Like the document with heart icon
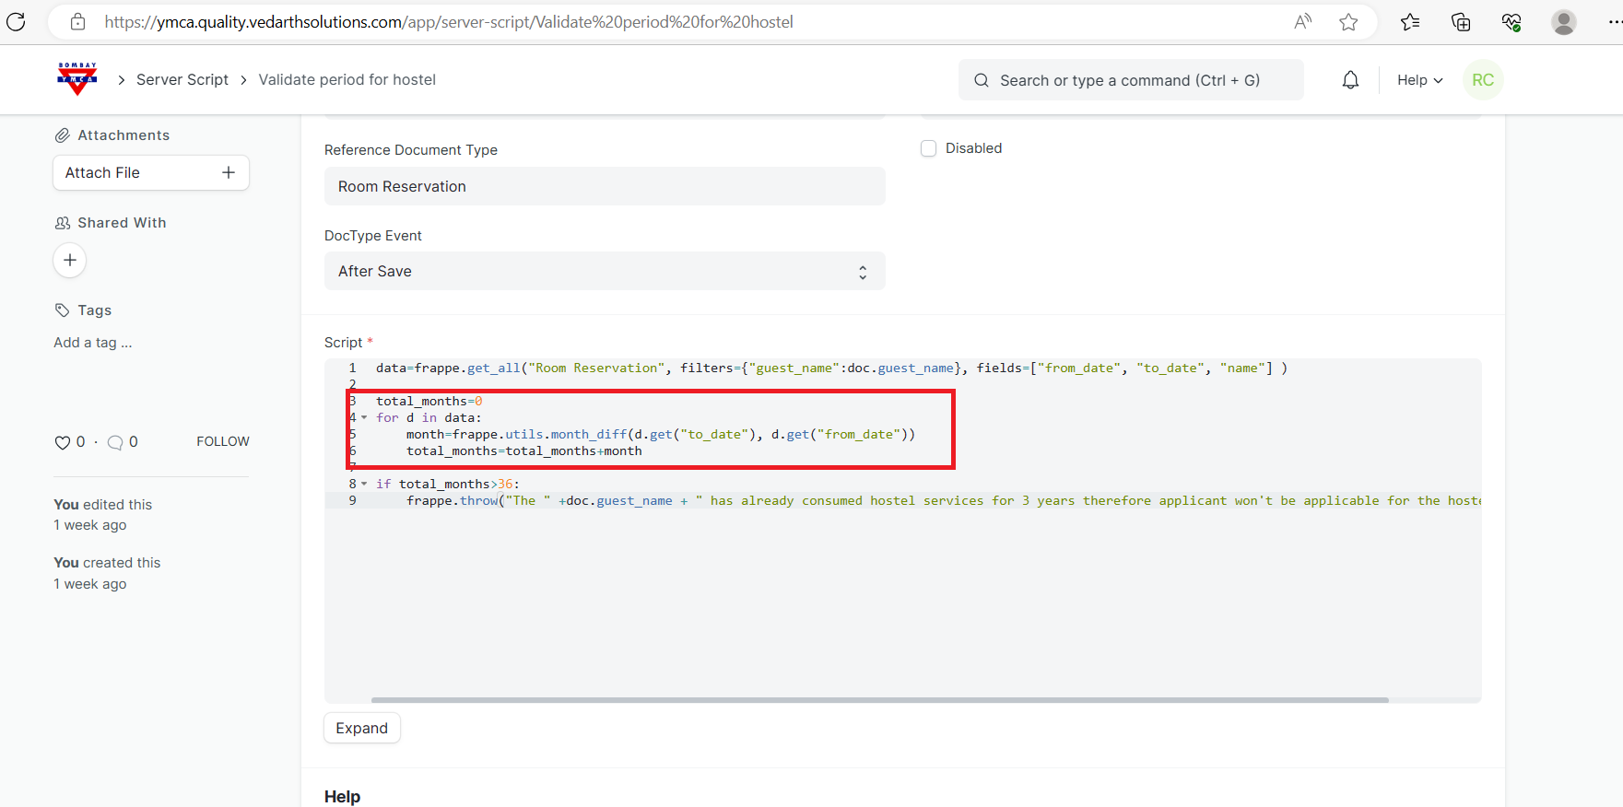1623x807 pixels. point(63,442)
